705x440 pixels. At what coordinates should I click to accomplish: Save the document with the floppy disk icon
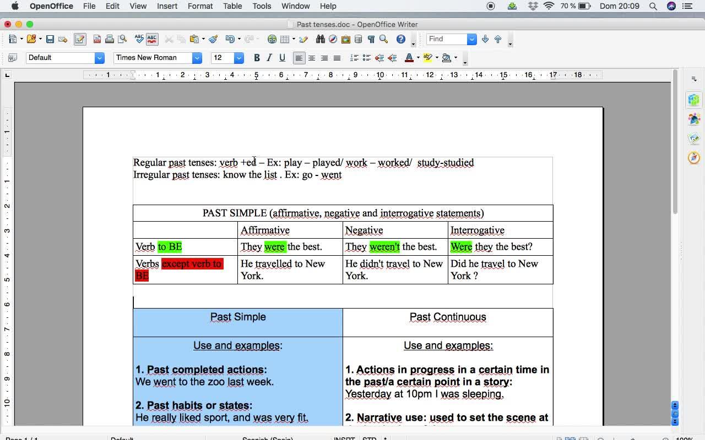coord(50,39)
